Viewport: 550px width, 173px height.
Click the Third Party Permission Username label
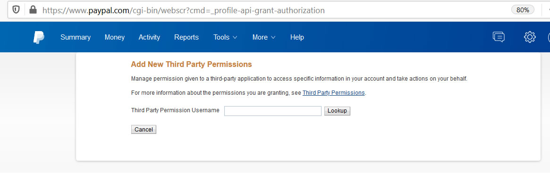pos(175,110)
